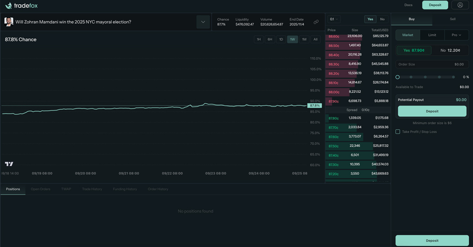473x247 pixels.
Task: Click Zohran Mamdani's market avatar thumbnail
Action: 9,22
